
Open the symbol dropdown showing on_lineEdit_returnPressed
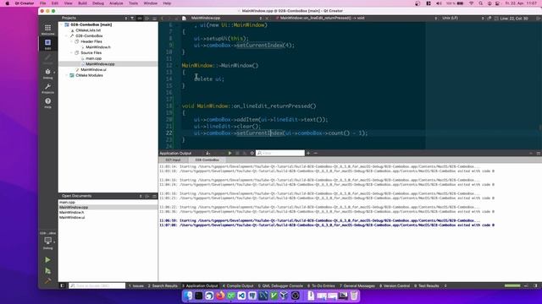click(x=356, y=18)
